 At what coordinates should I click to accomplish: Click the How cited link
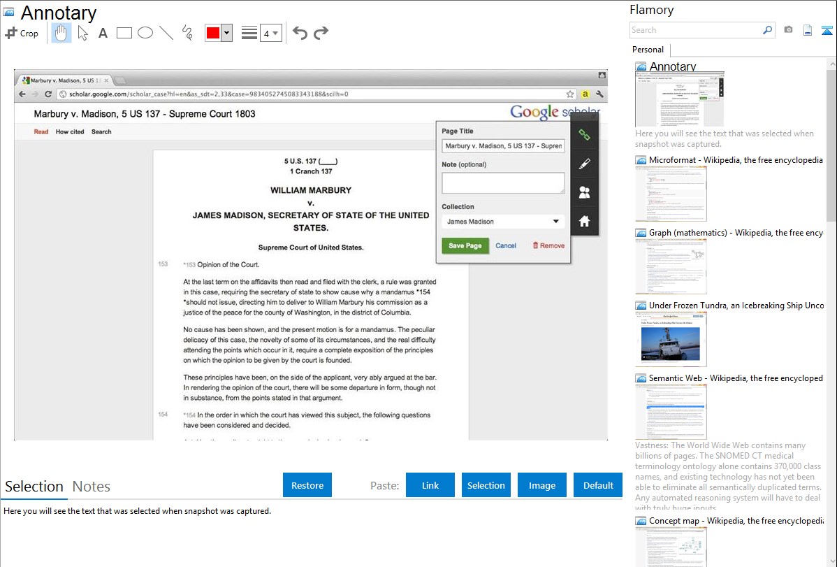[70, 131]
